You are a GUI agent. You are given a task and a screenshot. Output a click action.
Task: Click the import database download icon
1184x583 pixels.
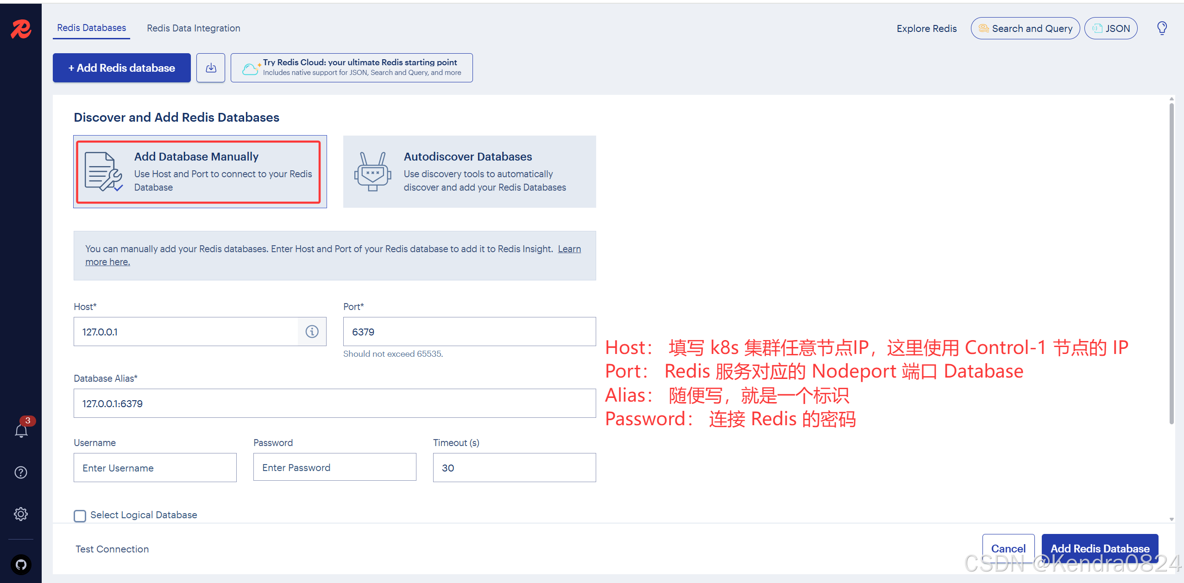coord(211,68)
